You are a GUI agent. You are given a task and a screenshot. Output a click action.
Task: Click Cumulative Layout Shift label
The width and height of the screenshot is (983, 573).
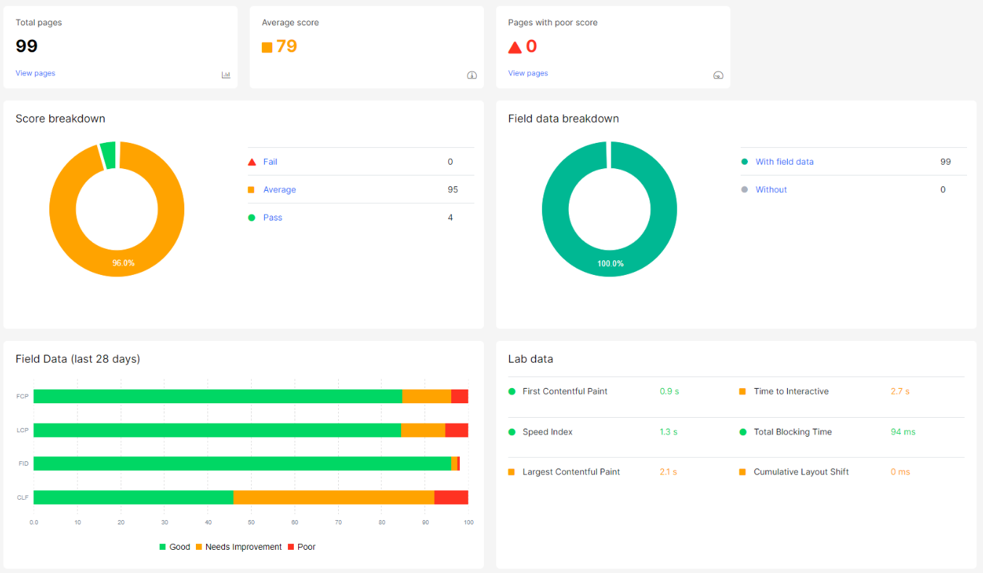tap(801, 471)
